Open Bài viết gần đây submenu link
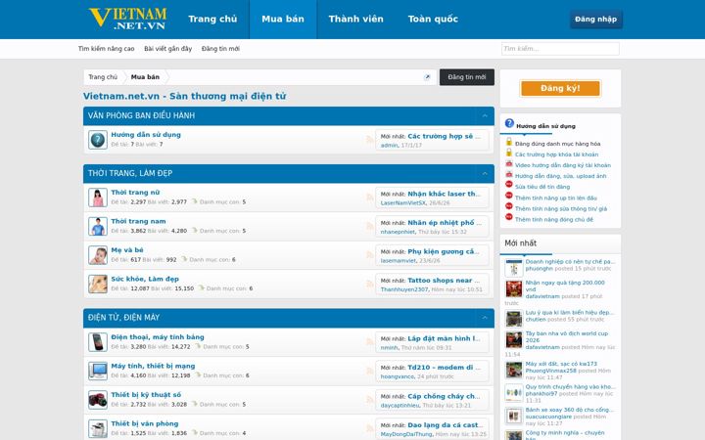The width and height of the screenshot is (705, 440). click(x=167, y=49)
